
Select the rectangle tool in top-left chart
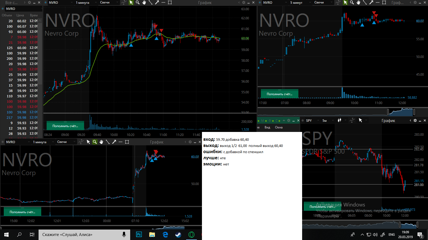[170, 2]
